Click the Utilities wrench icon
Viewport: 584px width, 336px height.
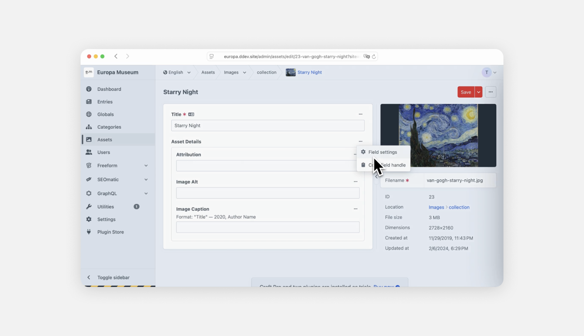pyautogui.click(x=89, y=207)
